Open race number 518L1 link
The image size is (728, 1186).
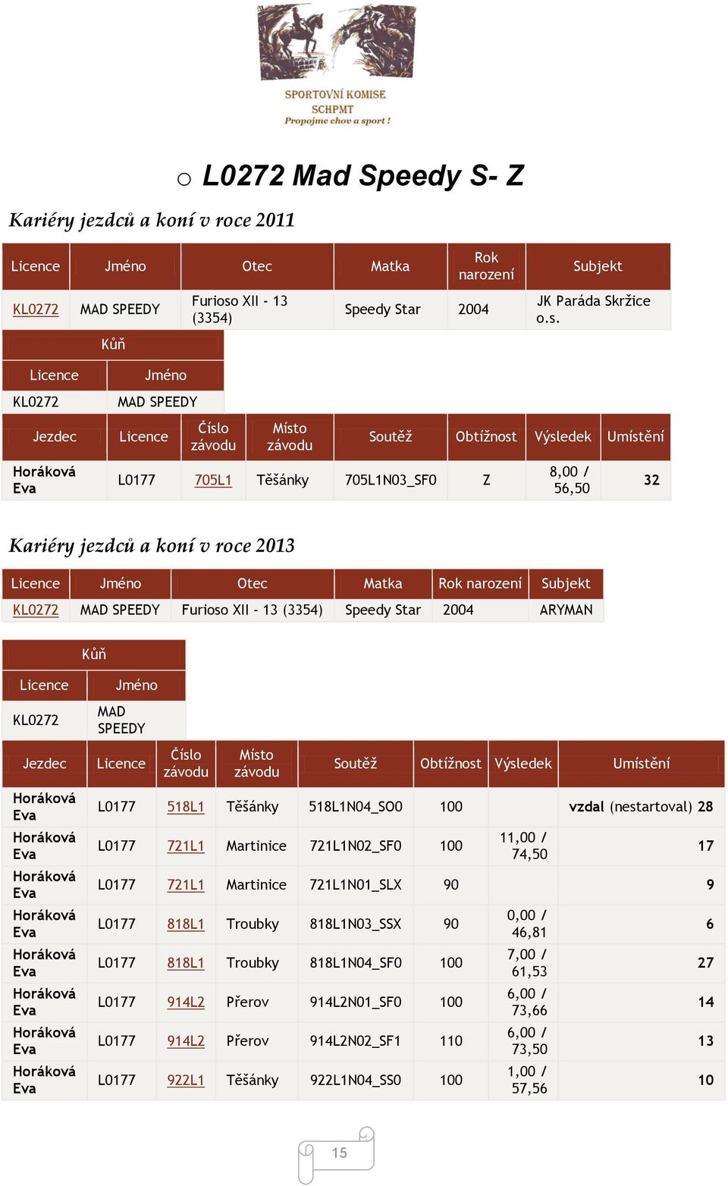tap(186, 807)
